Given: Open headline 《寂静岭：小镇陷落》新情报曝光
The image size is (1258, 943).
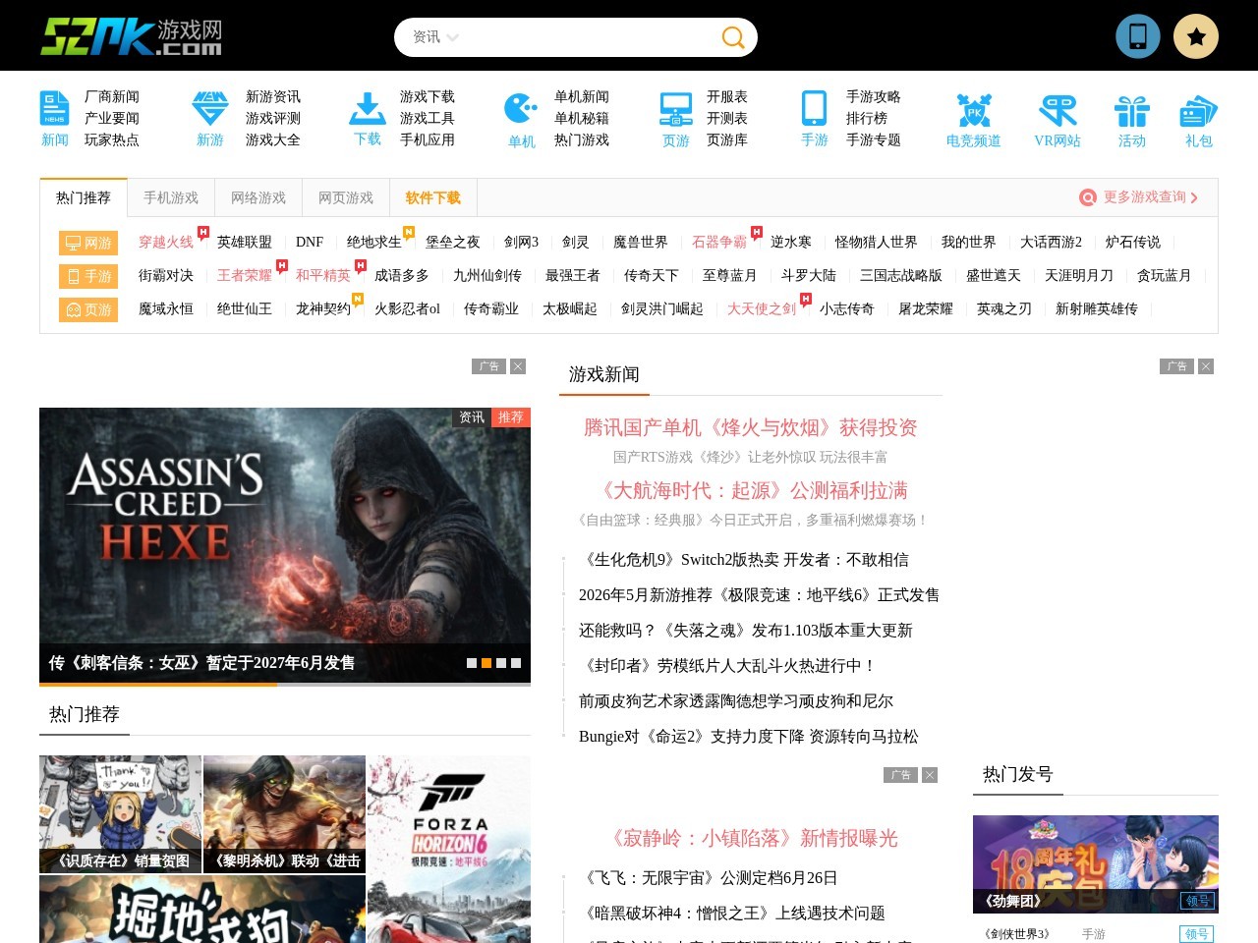Looking at the screenshot, I should [751, 838].
